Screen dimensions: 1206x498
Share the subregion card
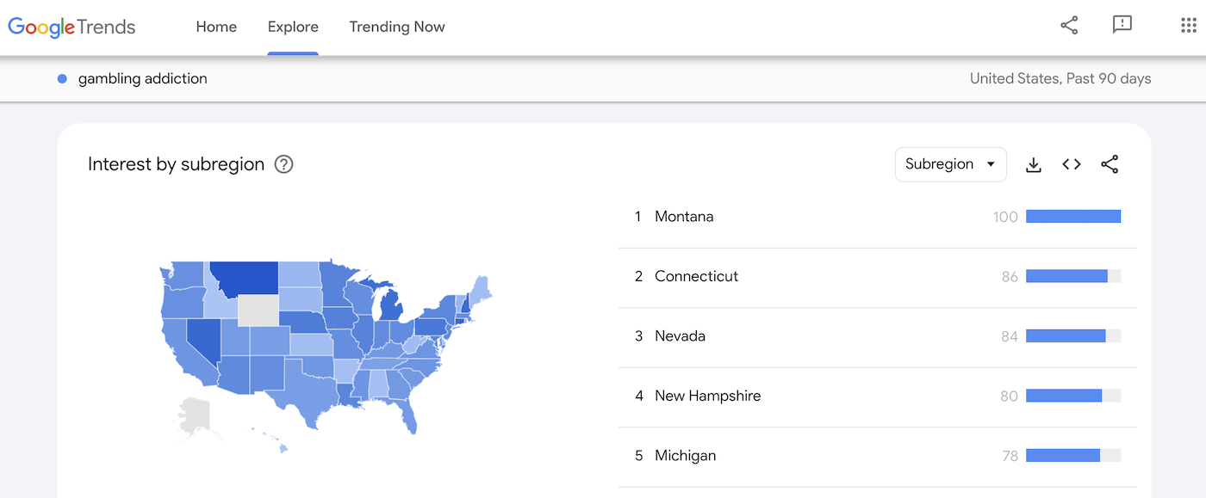pyautogui.click(x=1110, y=164)
